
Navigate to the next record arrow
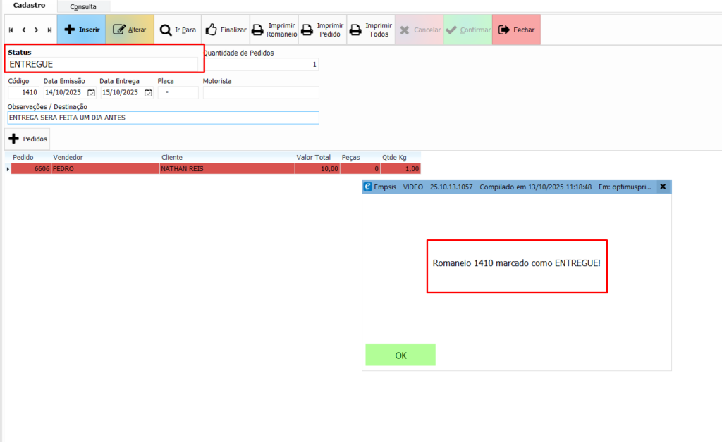pyautogui.click(x=36, y=30)
